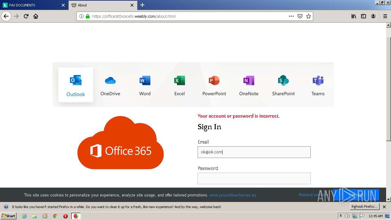This screenshot has height=220, width=391.
Task: Focus the Password input field
Action: tap(254, 178)
